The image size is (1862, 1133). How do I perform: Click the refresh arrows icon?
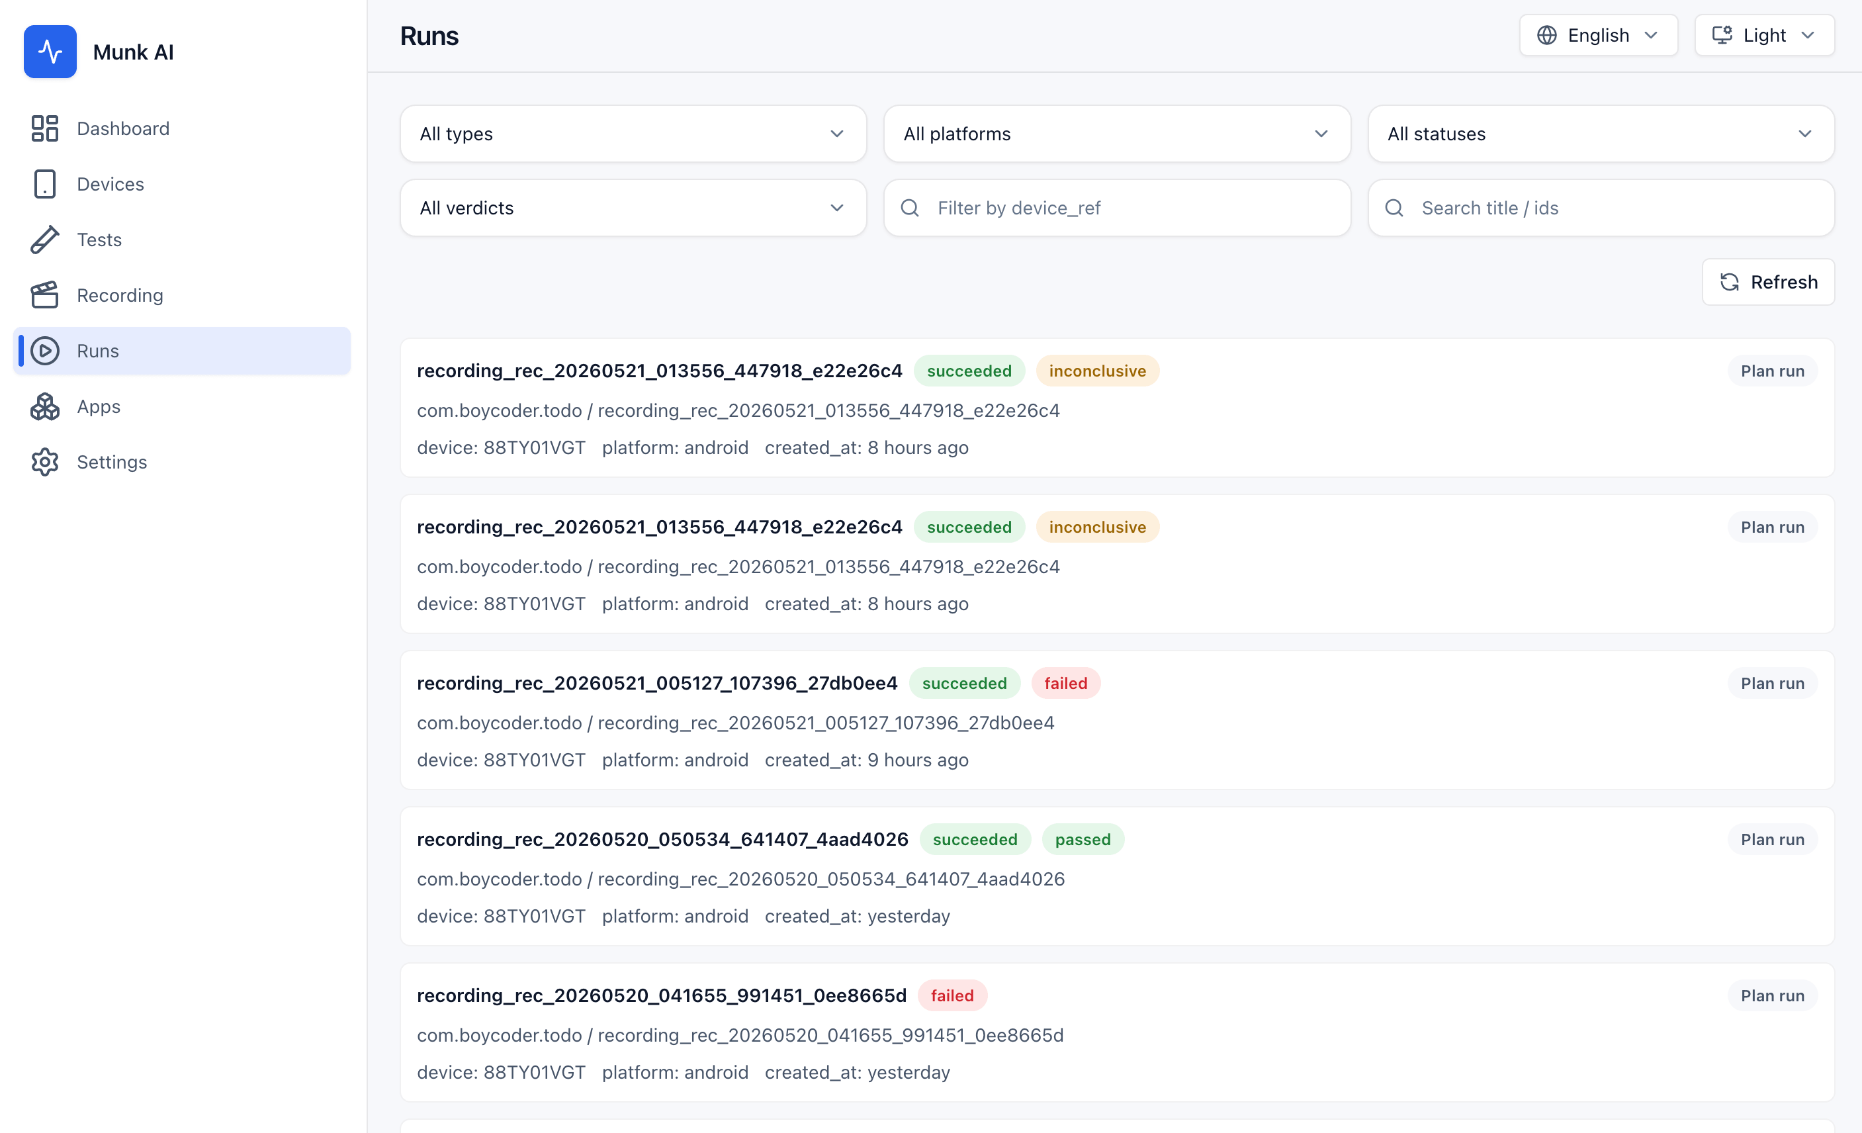point(1730,282)
